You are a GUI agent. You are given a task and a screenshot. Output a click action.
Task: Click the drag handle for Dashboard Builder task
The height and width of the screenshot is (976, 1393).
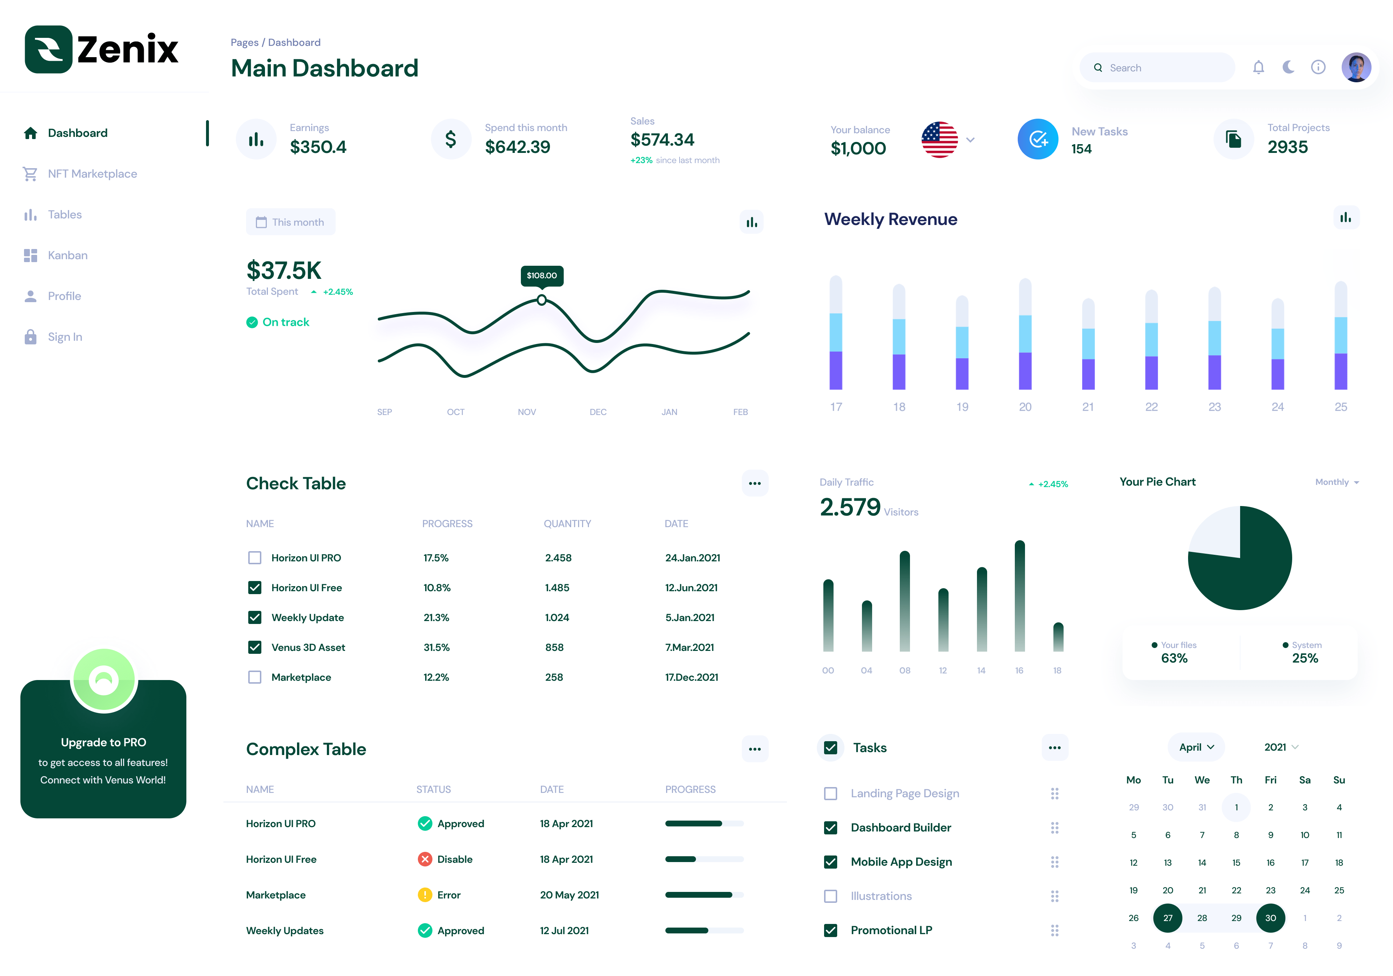pyautogui.click(x=1054, y=827)
